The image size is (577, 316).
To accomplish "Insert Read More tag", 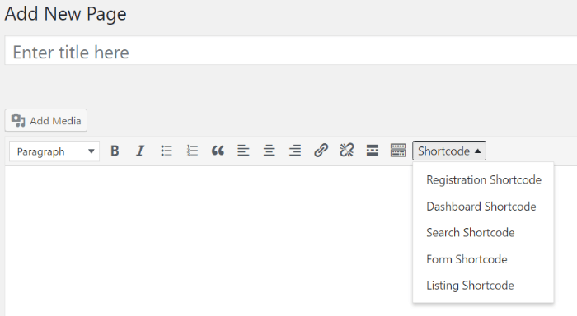I will (373, 151).
